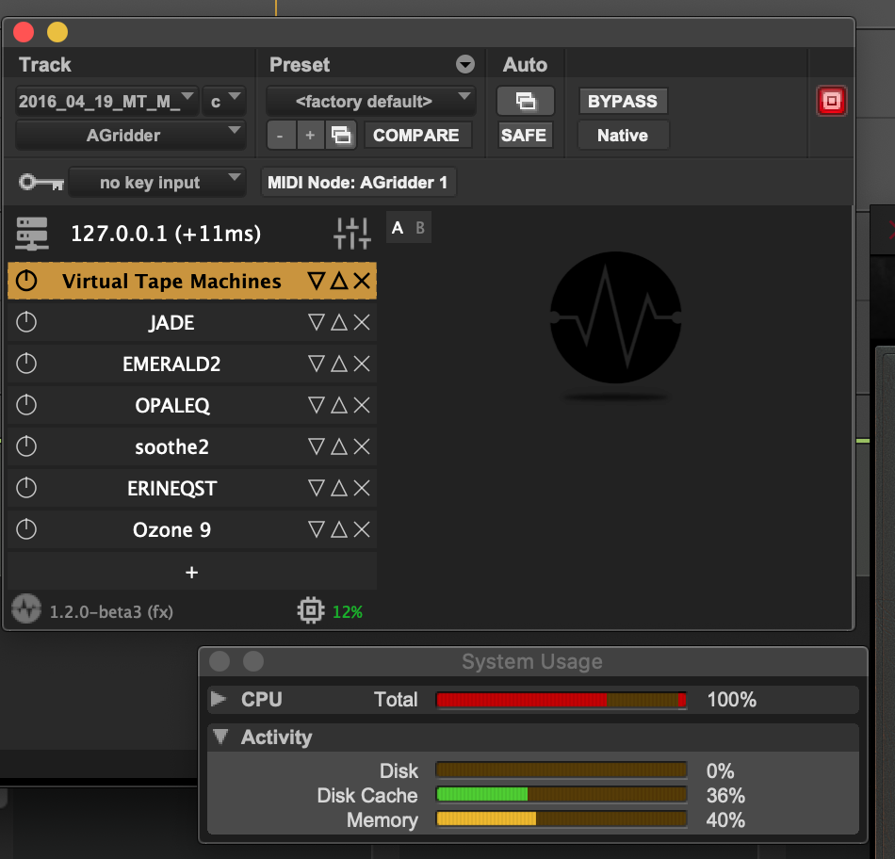
Task: Click next preset plus button
Action: click(x=310, y=136)
